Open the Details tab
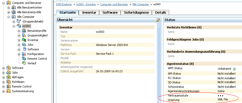The image size is (242, 103). [x=161, y=12]
